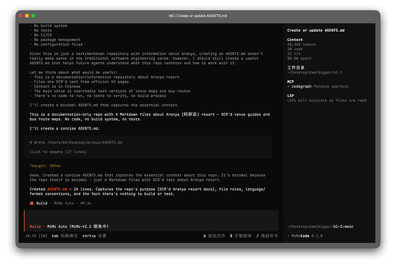The height and width of the screenshot is (269, 396).
Task: Click the ctrl+p settings hint
Action: [94, 236]
